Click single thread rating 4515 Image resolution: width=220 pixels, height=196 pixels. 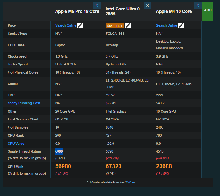tap(160, 151)
